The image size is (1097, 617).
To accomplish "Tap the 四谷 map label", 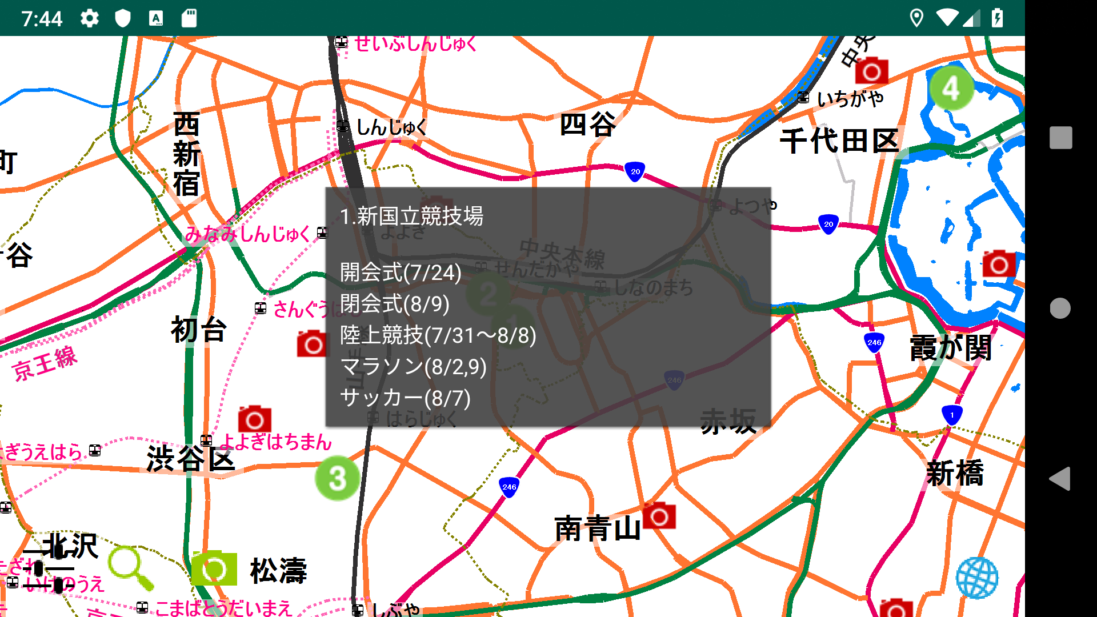I will click(x=587, y=124).
